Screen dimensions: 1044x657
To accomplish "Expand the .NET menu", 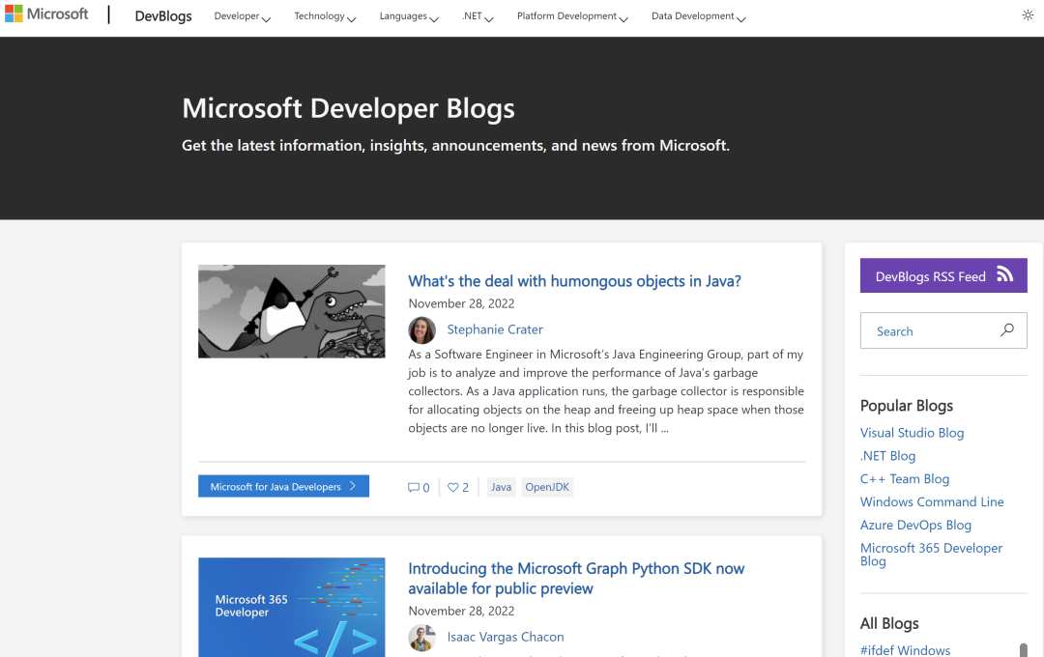I will 478,16.
